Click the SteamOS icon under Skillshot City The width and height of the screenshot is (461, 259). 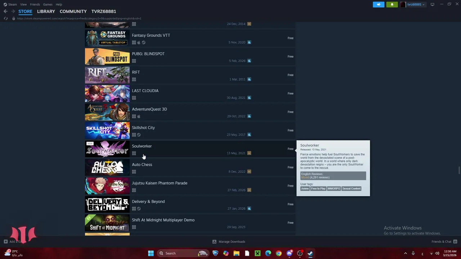coord(139,135)
